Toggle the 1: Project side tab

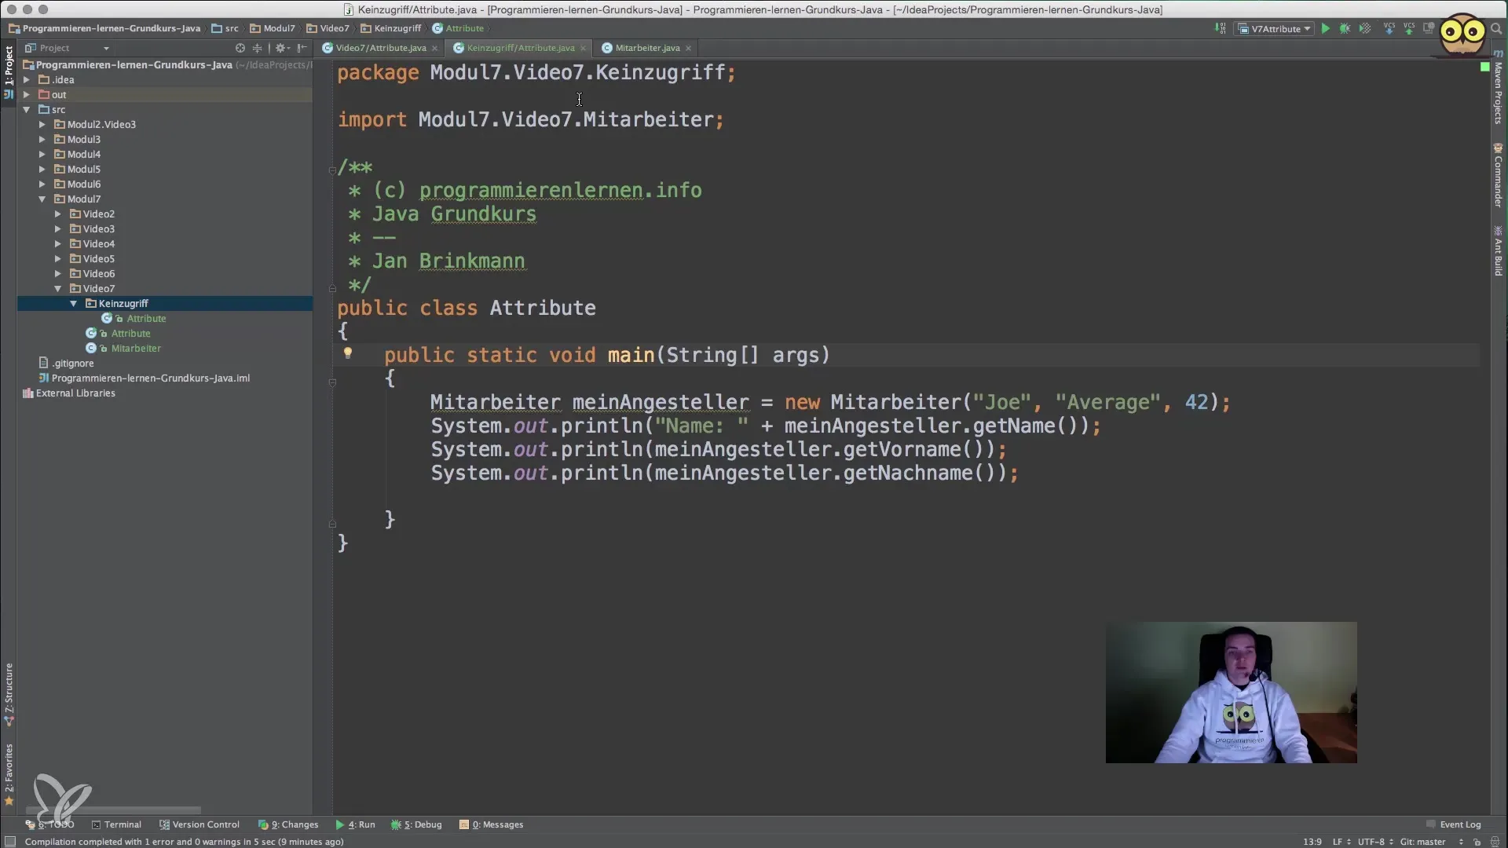coord(9,71)
